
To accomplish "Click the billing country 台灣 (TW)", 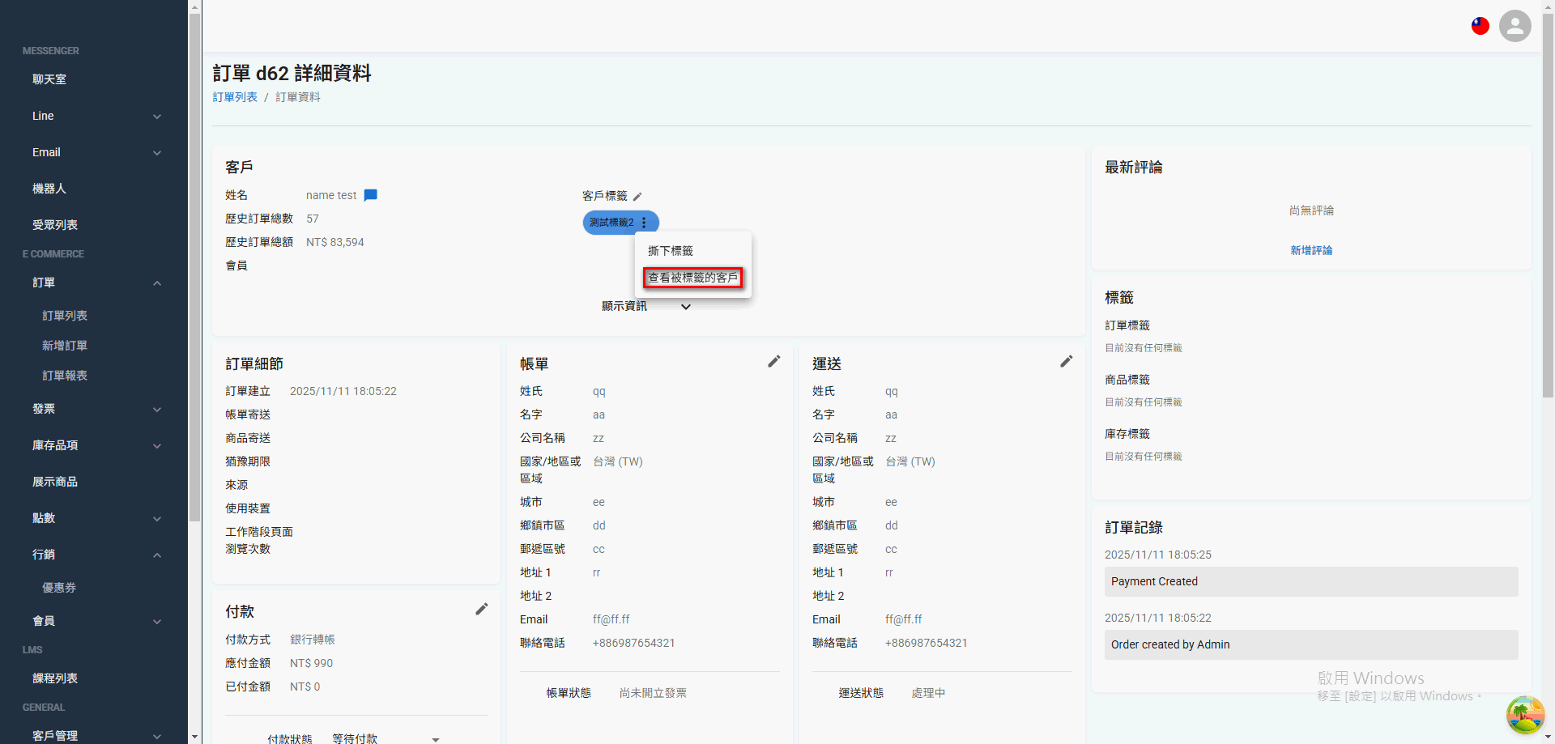I will [x=618, y=461].
